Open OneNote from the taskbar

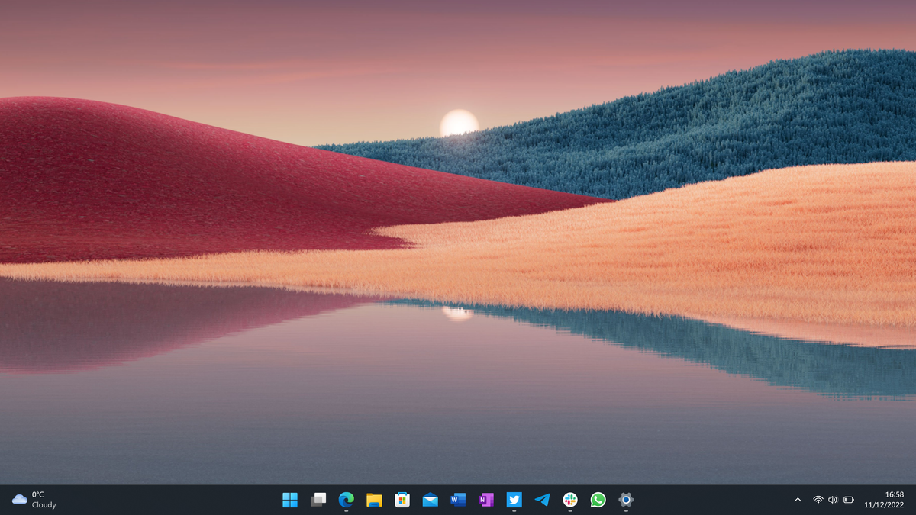[486, 501]
